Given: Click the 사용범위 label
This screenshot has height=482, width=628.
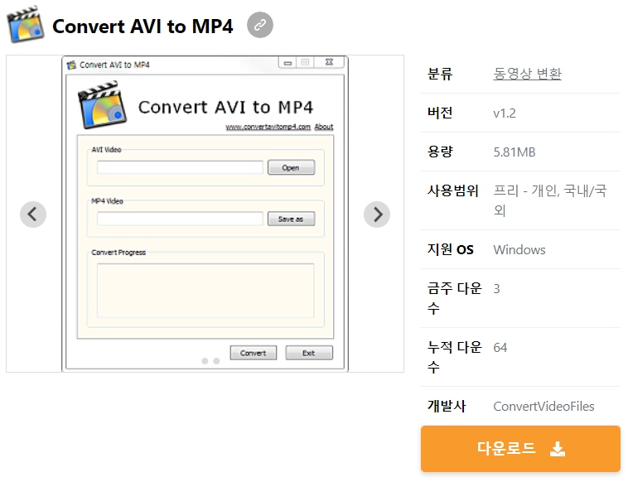Looking at the screenshot, I should click(453, 190).
